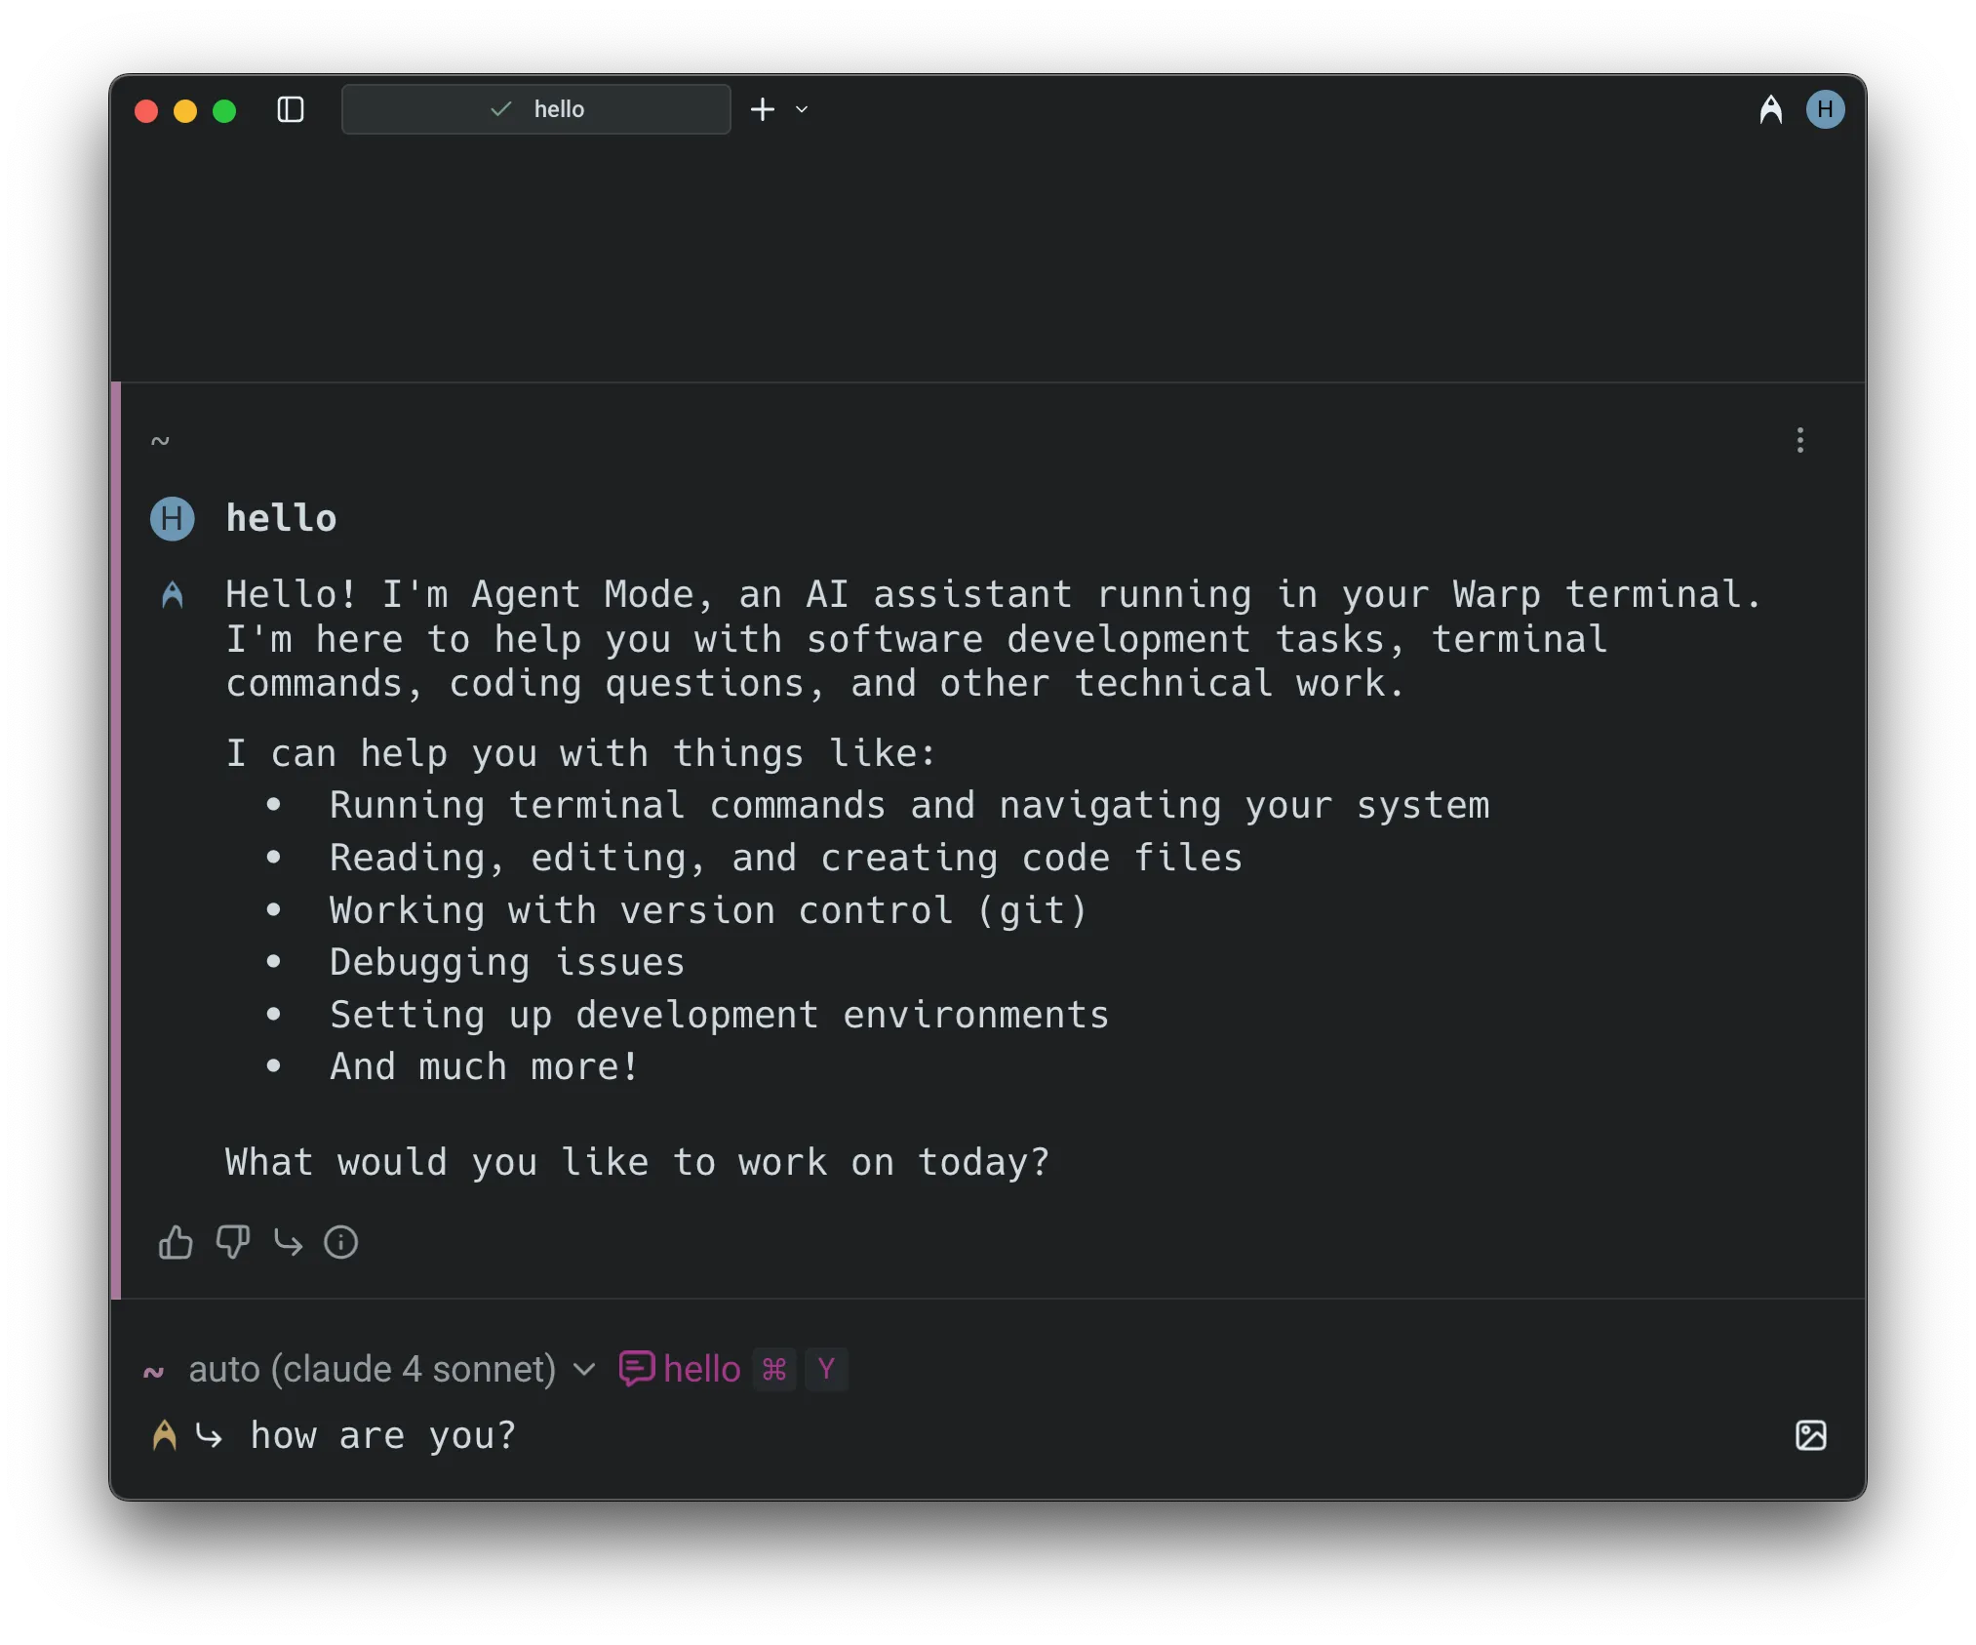Click 'Working with version control (git)' line
The height and width of the screenshot is (1645, 1976).
(708, 910)
